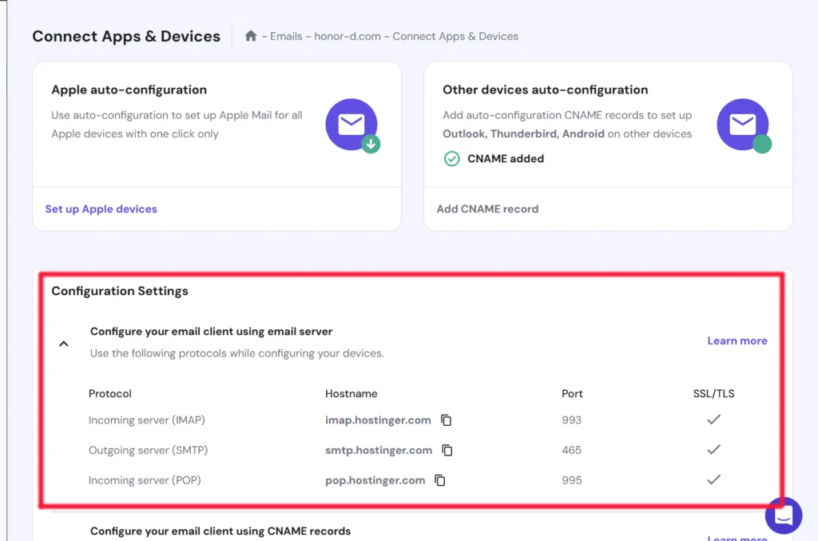The width and height of the screenshot is (818, 541).
Task: Click Add CNAME record
Action: [487, 209]
